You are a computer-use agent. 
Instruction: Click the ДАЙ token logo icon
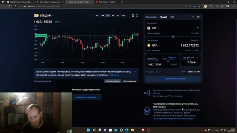149,45
